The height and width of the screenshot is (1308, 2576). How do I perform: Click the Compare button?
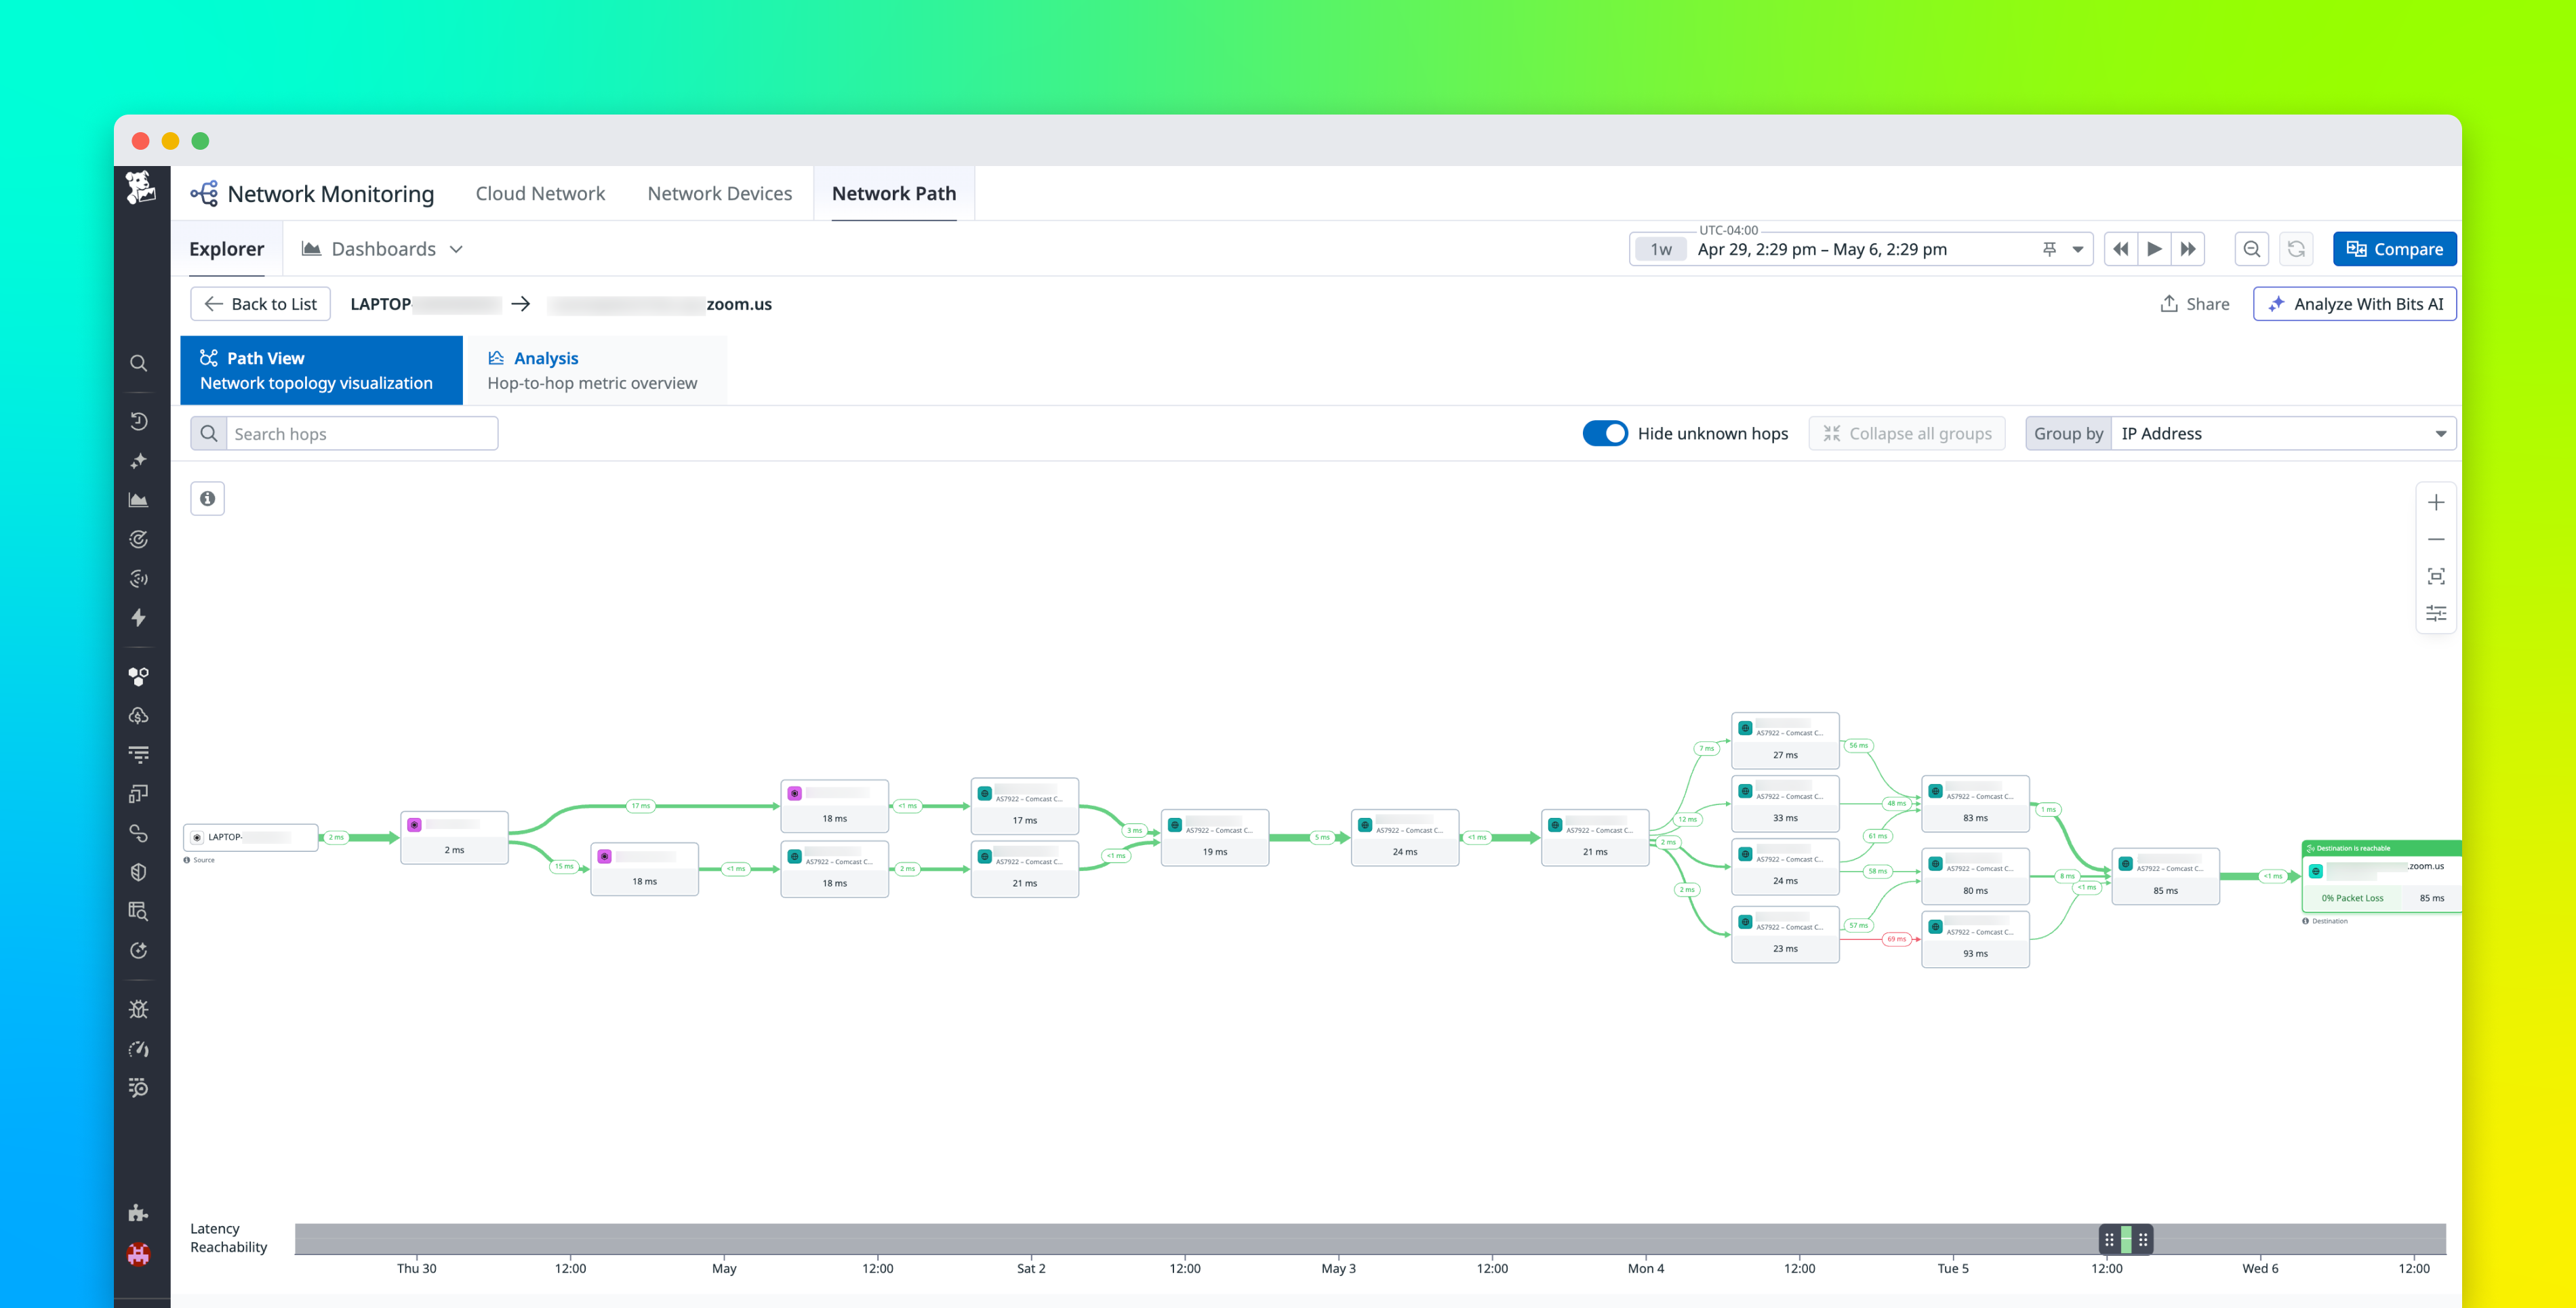pos(2394,249)
